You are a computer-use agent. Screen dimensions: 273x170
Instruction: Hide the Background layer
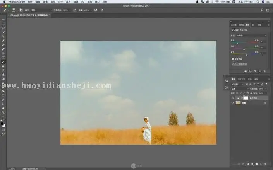(233, 103)
